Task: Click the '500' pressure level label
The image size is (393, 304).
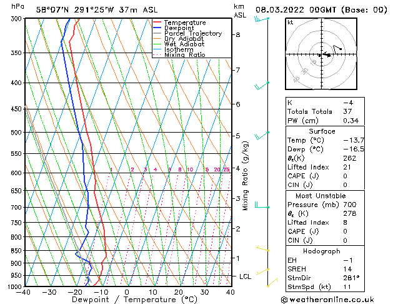Action: coord(17,133)
